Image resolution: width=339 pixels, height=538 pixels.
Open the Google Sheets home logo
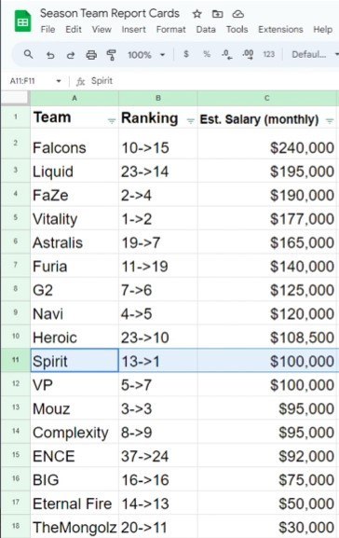(22, 21)
